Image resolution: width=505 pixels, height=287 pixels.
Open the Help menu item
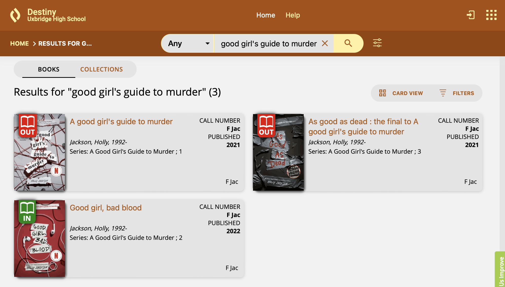pos(293,15)
